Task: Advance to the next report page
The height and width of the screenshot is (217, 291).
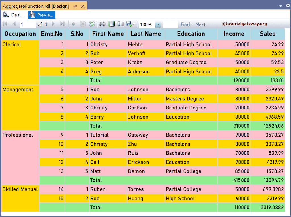Action: (53, 24)
